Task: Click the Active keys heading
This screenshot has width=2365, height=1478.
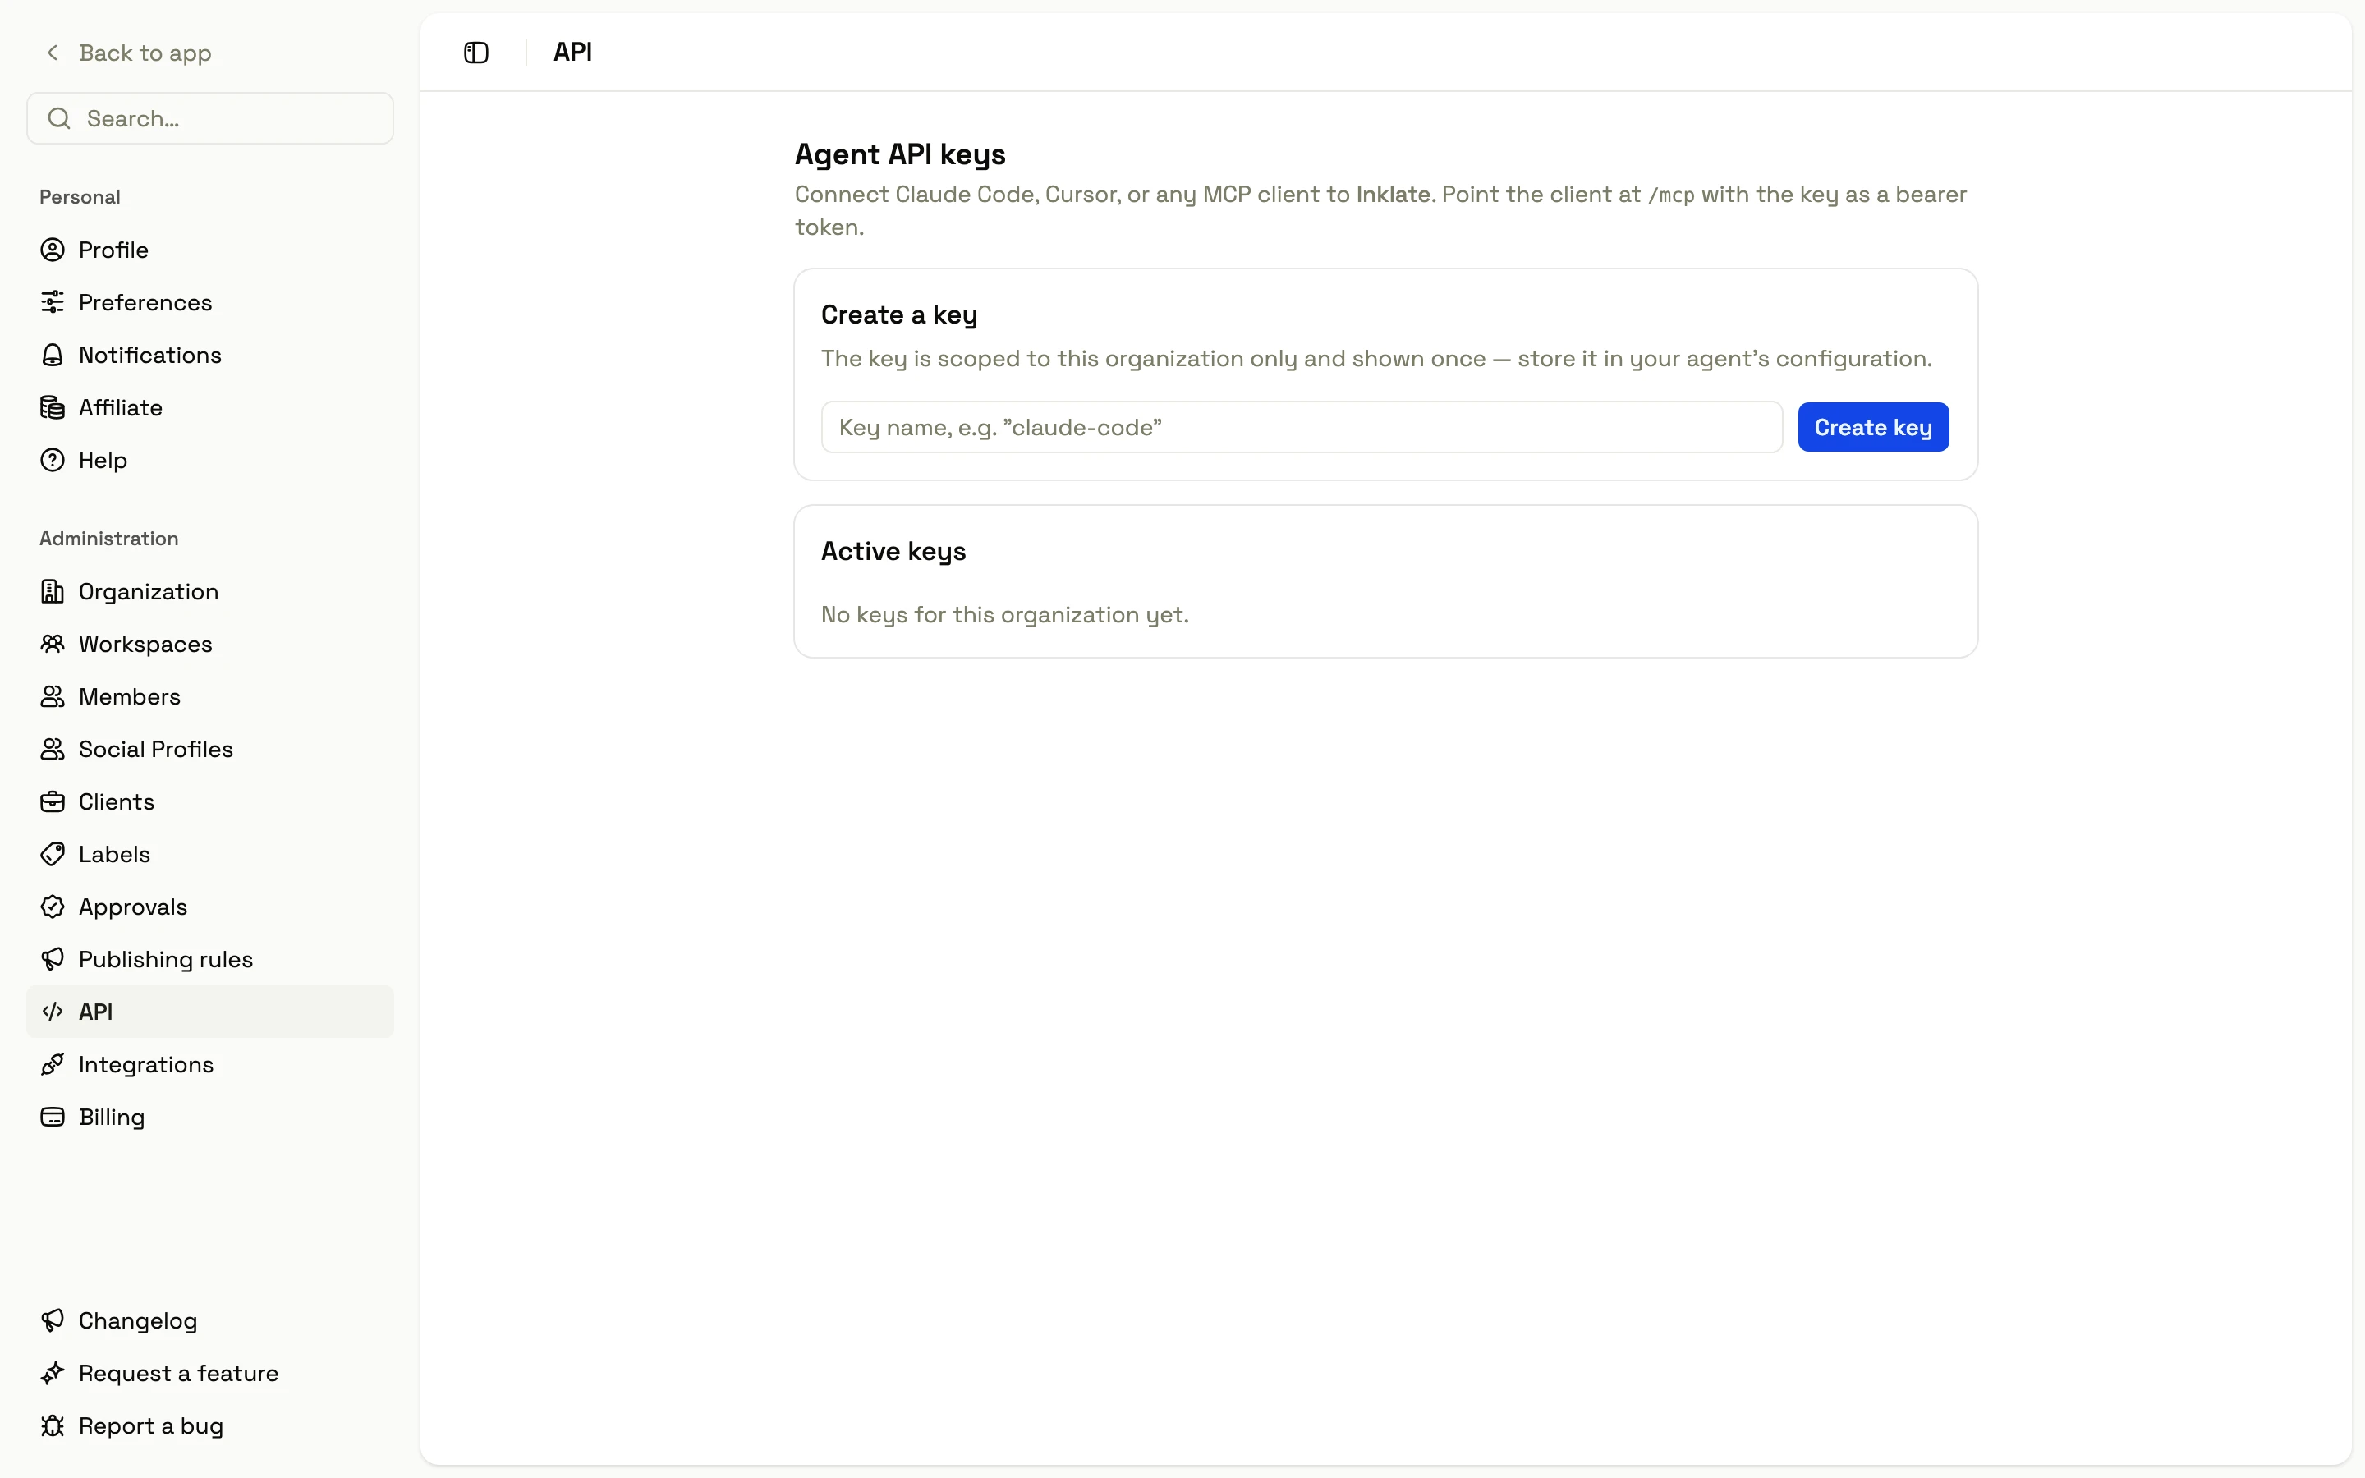Action: pyautogui.click(x=893, y=551)
